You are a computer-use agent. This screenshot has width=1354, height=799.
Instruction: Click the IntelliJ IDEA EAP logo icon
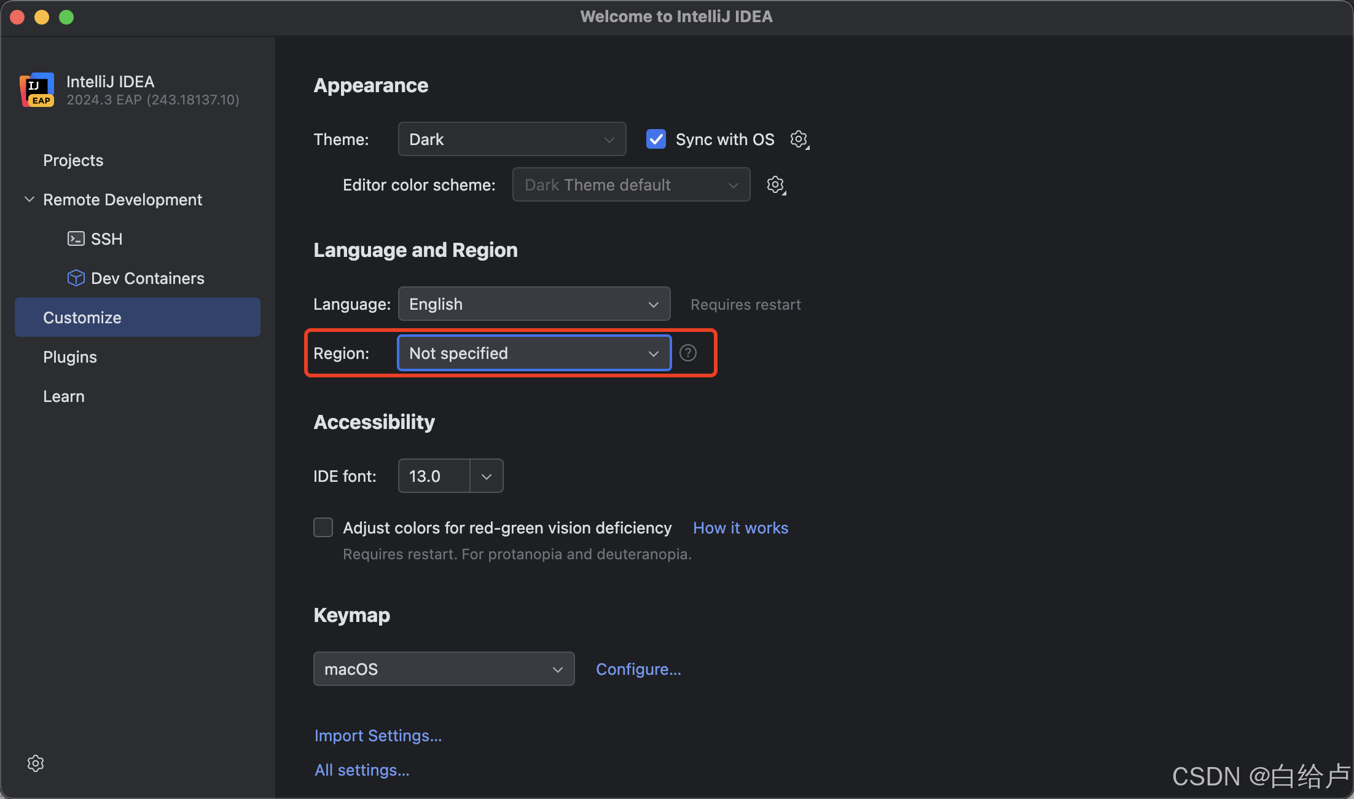[x=37, y=90]
